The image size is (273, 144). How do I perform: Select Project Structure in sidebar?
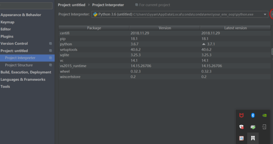tap(19, 65)
